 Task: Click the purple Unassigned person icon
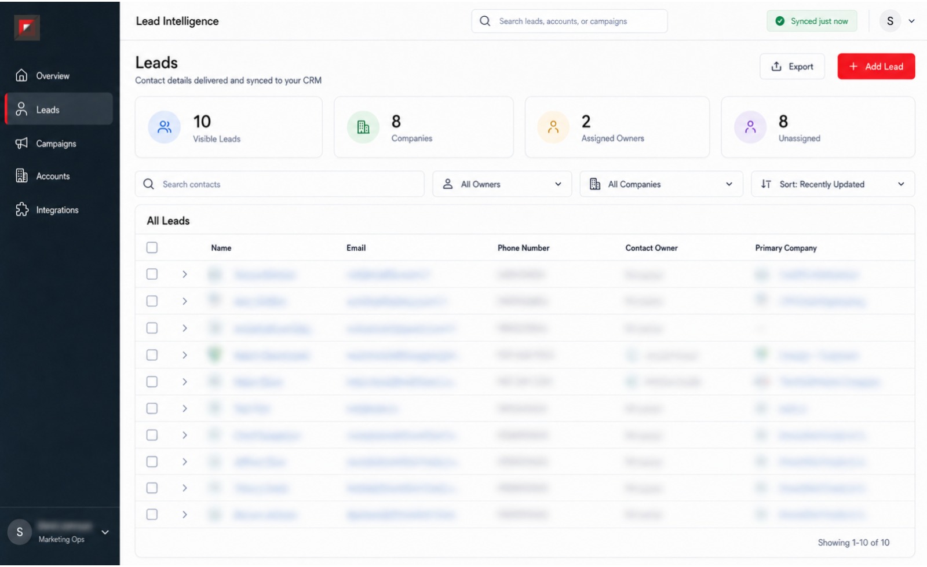click(x=750, y=127)
